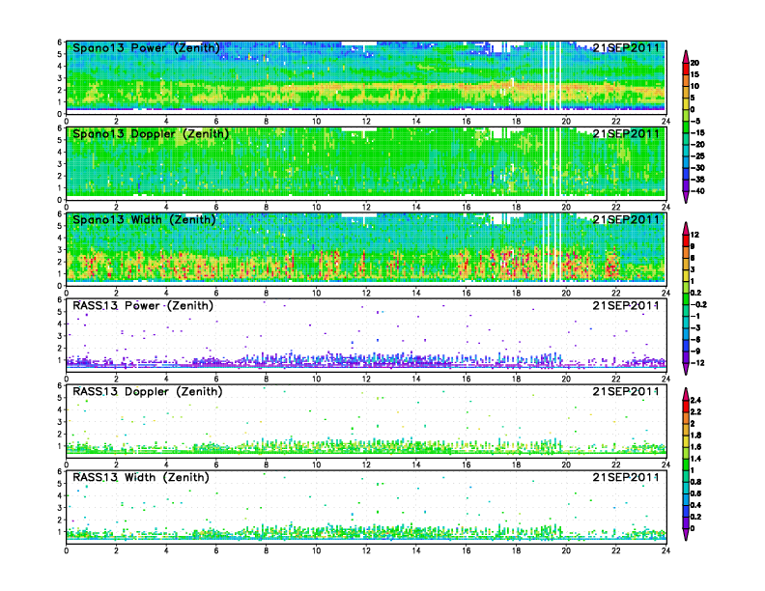Viewport: 765px width, 591px height.
Task: Click the 21SEP2011 date in RASS13 Power panel
Action: tap(626, 306)
